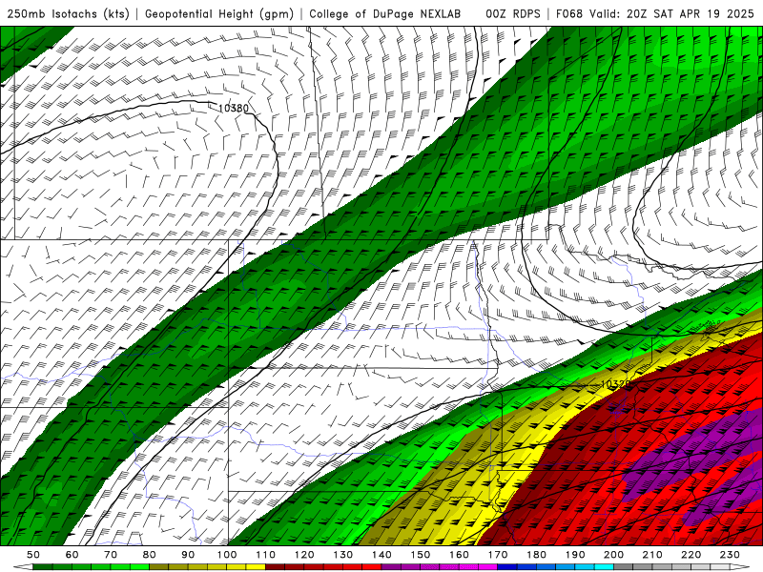Click the 170 isotach scale value
Image resolution: width=763 pixels, height=572 pixels.
click(498, 555)
